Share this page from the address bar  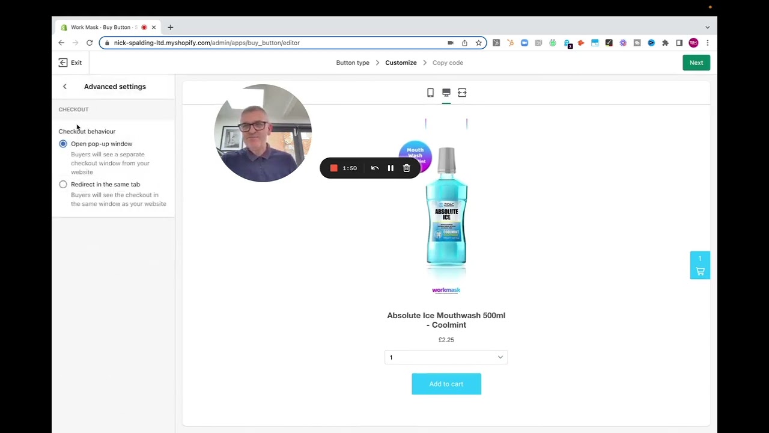(464, 43)
